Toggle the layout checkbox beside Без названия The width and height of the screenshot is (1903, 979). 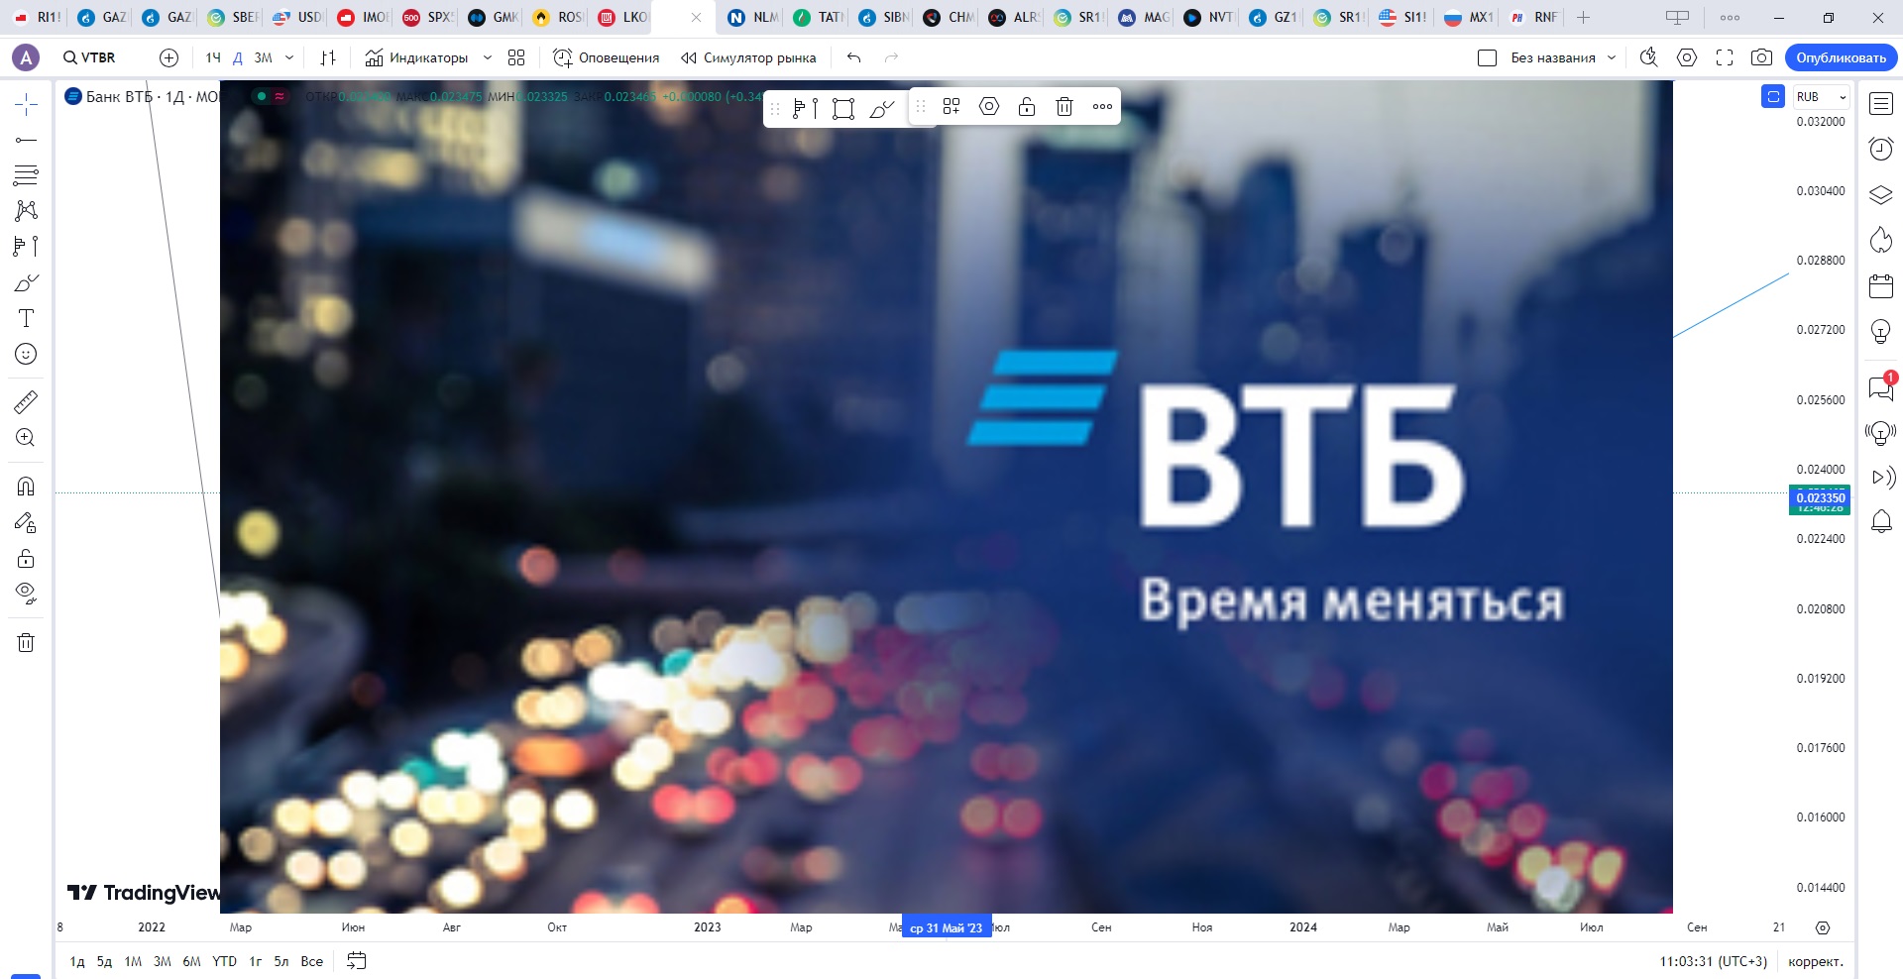(x=1487, y=57)
